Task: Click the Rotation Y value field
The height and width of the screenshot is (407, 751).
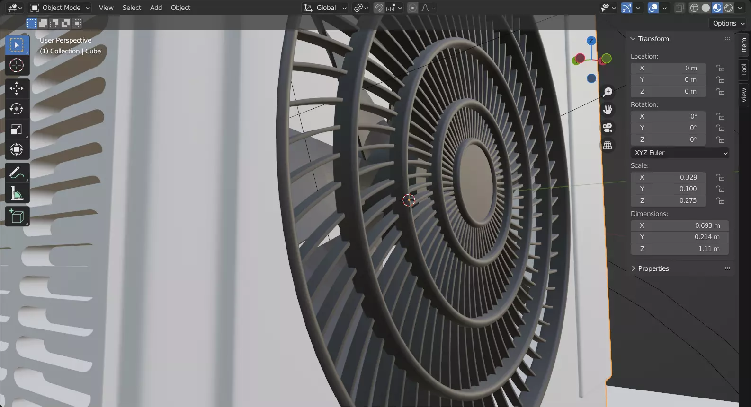Action: pos(668,128)
